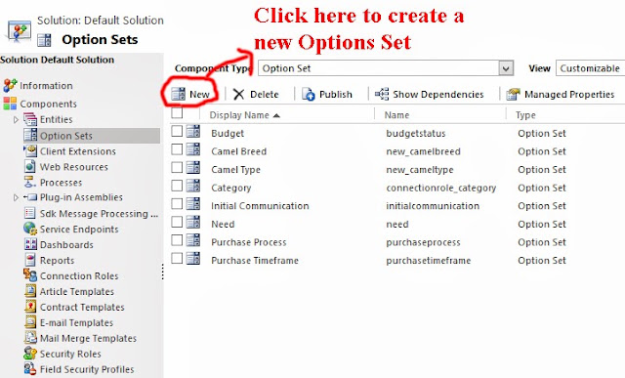Click the Connection Roles icon
This screenshot has width=625, height=378.
tap(30, 275)
